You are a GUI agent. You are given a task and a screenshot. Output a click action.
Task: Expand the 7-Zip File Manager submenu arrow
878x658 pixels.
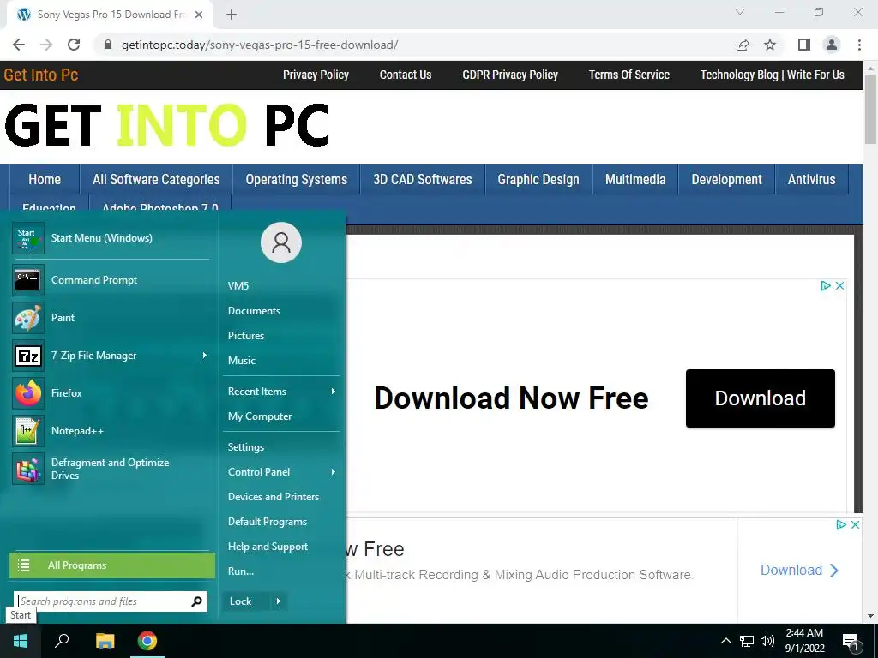click(x=204, y=356)
